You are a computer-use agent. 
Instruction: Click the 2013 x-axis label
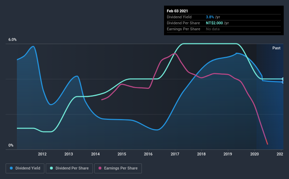[69, 154]
